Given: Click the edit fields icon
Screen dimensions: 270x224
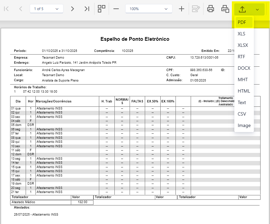Looking at the screenshot, I should 196,9.
